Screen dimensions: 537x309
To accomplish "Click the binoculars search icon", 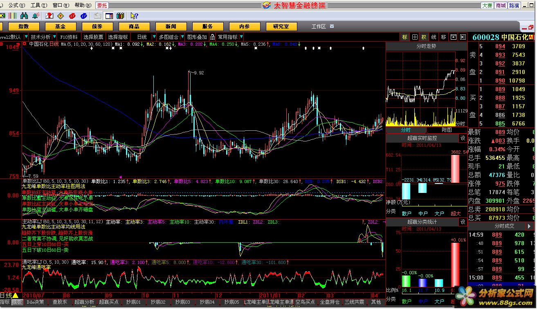I will coord(24,16).
